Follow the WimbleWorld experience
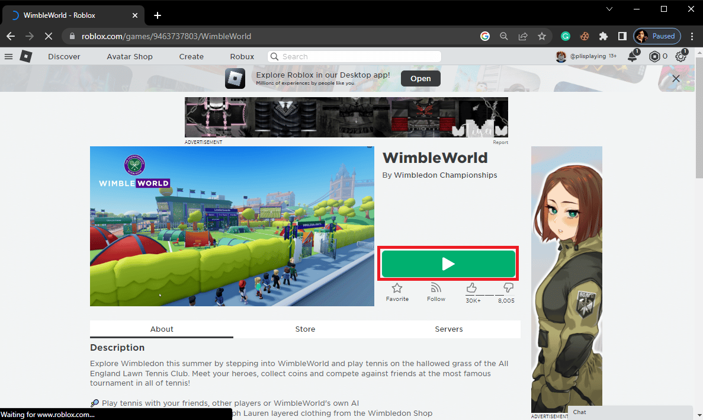The image size is (703, 420). point(436,288)
